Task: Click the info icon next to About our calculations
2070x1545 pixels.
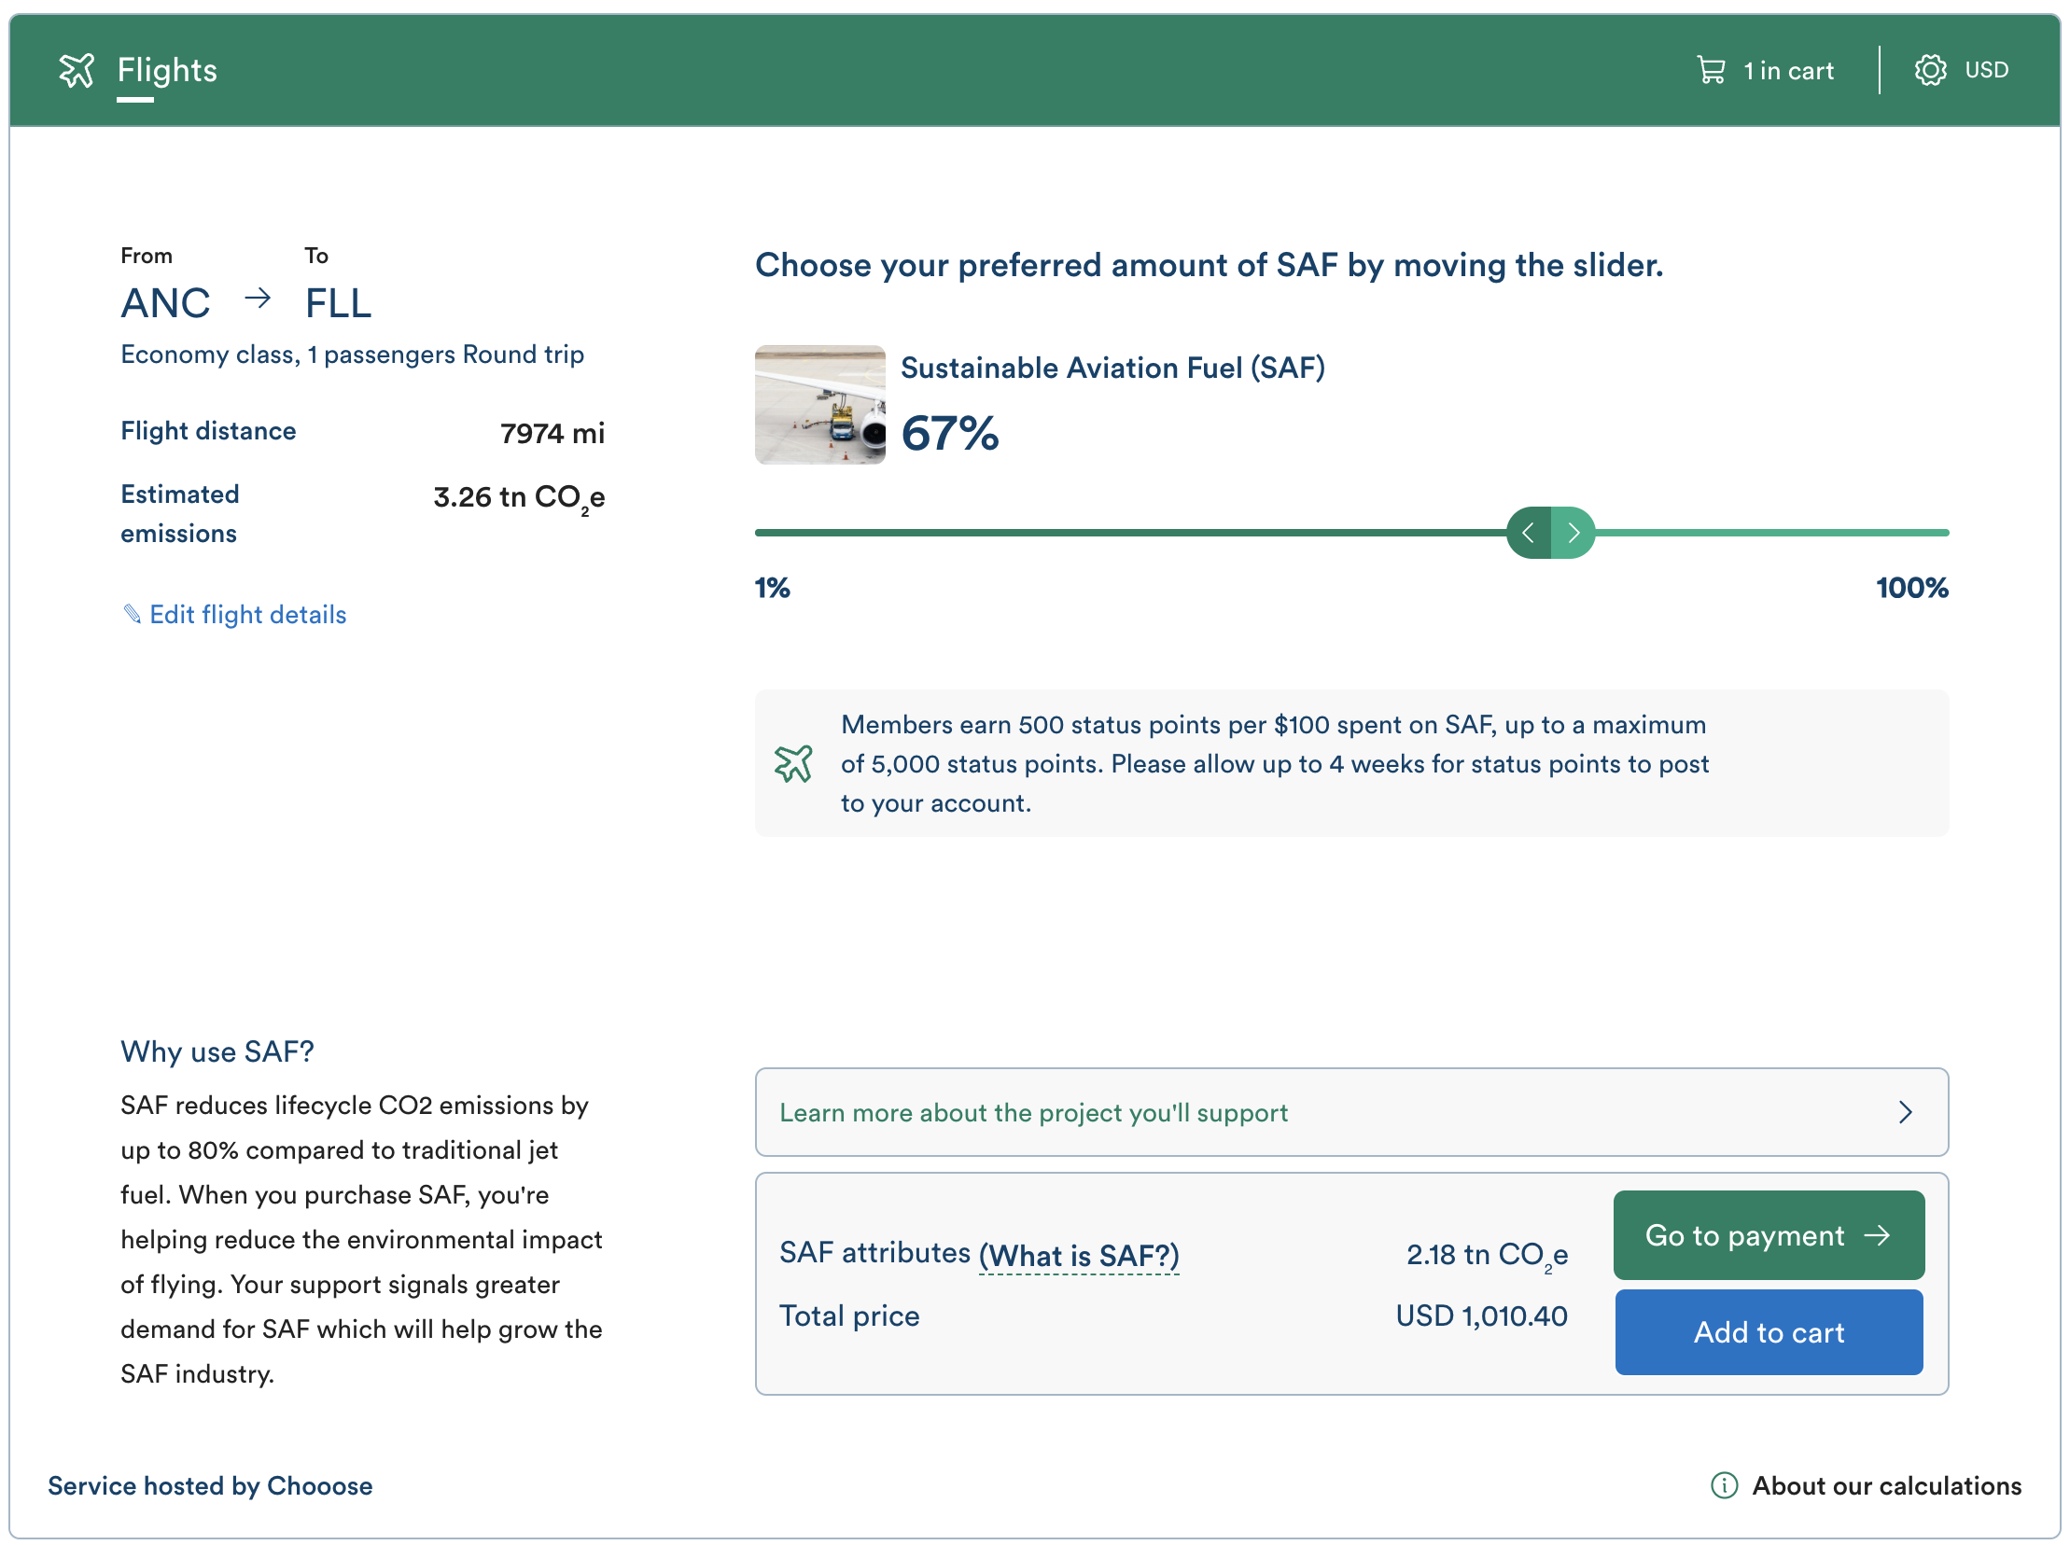Action: point(1724,1486)
